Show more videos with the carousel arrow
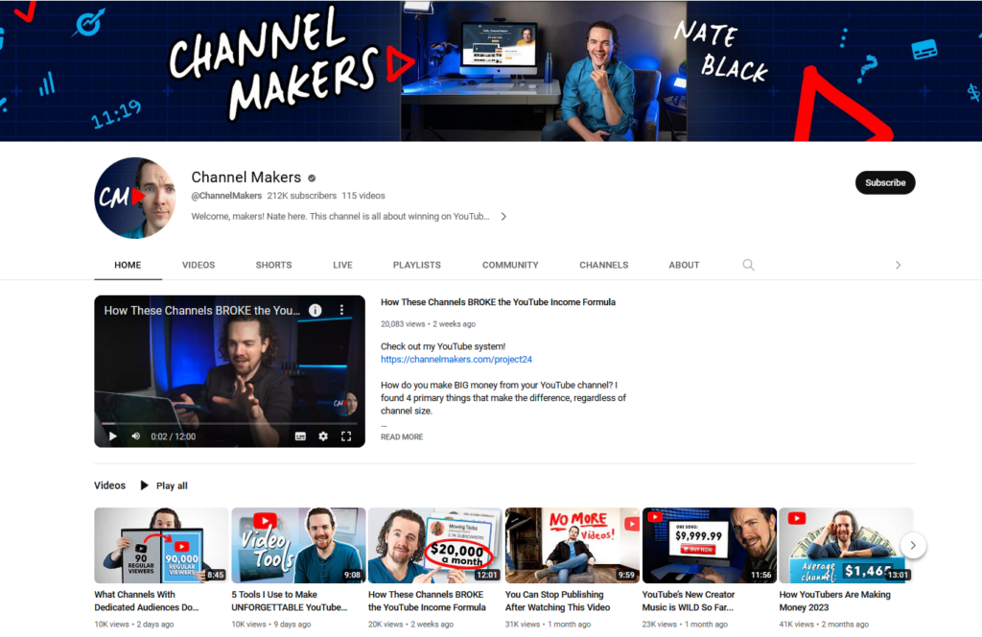 click(913, 545)
